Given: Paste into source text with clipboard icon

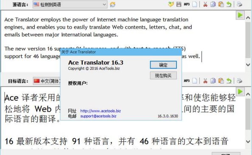Looking at the screenshot, I should [x=221, y=4].
